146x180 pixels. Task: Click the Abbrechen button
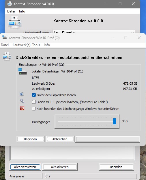60,139
